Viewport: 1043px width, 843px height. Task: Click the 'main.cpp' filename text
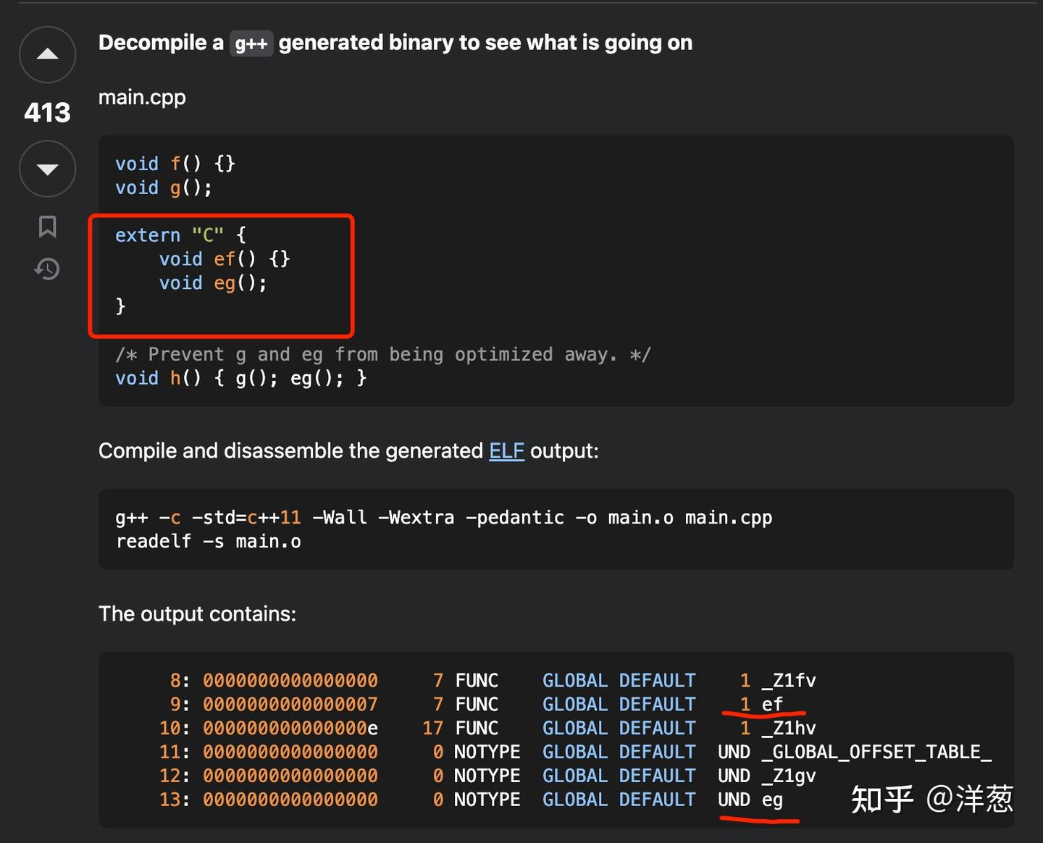pos(142,97)
